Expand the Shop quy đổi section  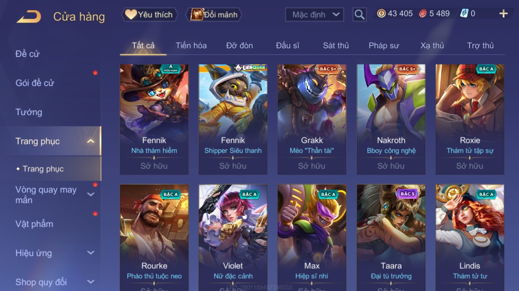(91, 282)
